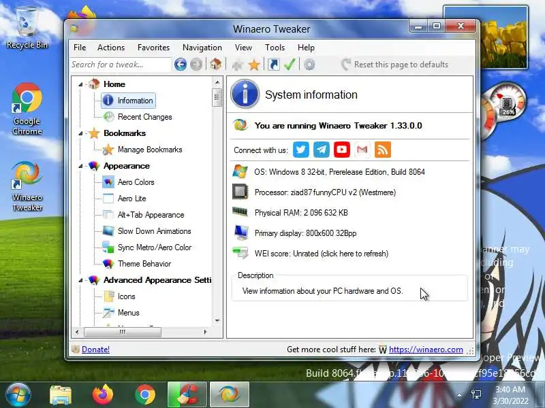This screenshot has width=545, height=408.
Task: Click the taskbar clock showing 3:40 AM
Action: pos(510,395)
